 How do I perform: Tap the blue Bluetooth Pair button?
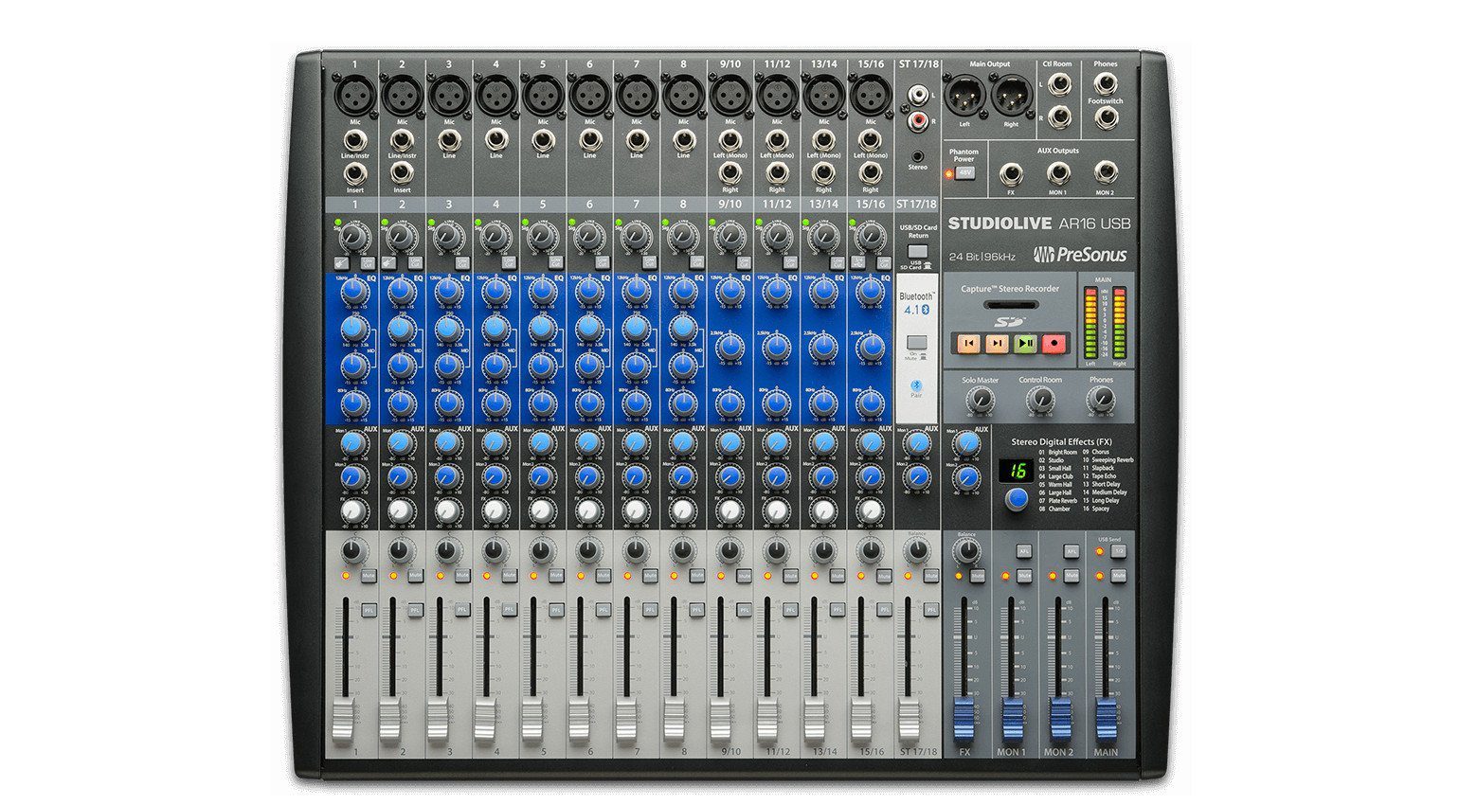[915, 386]
